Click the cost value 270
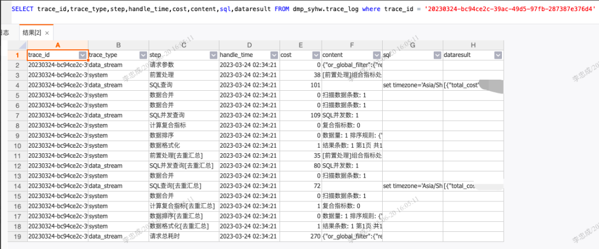The width and height of the screenshot is (599, 249). 300,236
